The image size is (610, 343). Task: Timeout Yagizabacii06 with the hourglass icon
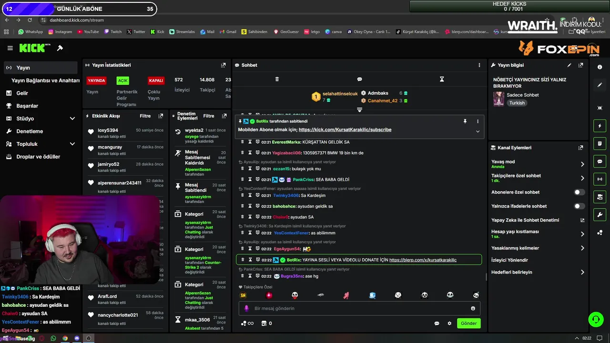click(250, 153)
